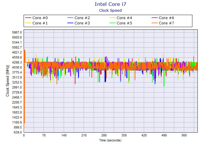
Task: Click the orange Core #7 legend line
Action: click(154, 23)
